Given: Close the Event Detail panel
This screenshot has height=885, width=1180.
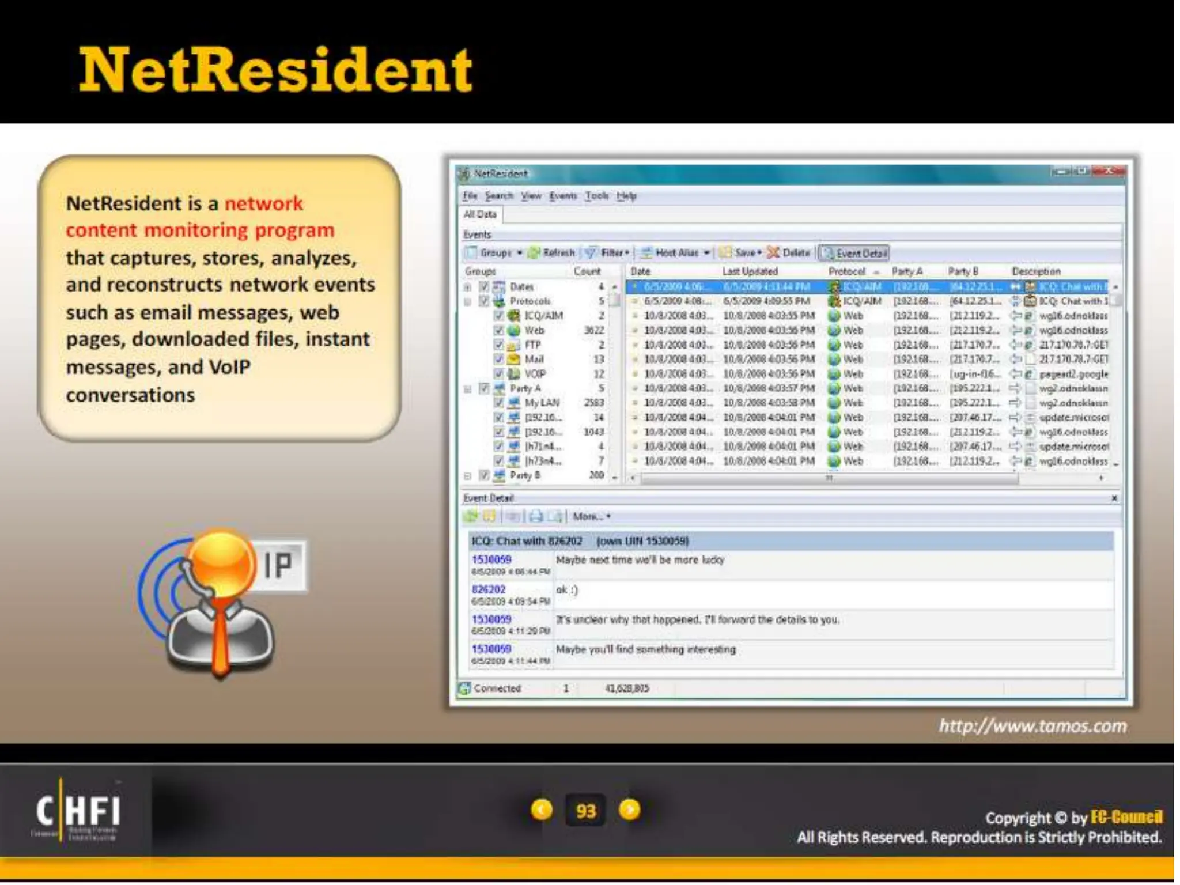Looking at the screenshot, I should (1114, 498).
